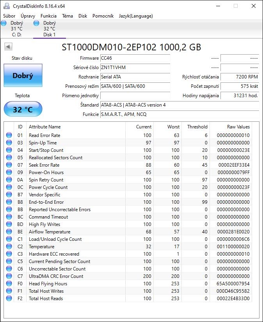263x322 pixels.
Task: Click status orb for Spin Retry Count
Action: point(9,180)
